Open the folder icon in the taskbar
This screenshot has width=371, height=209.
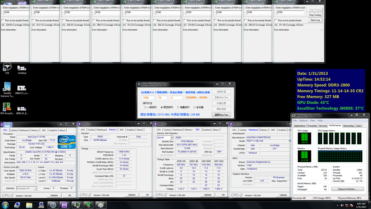pos(29,205)
